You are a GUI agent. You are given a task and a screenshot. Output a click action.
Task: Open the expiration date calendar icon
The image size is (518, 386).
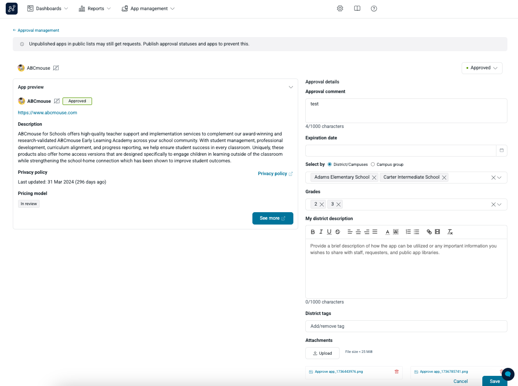pyautogui.click(x=501, y=150)
